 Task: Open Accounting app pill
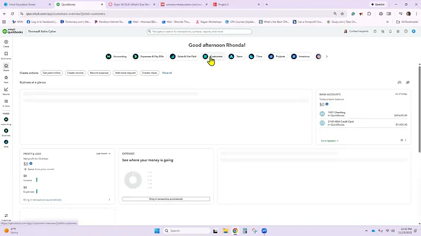click(x=116, y=56)
